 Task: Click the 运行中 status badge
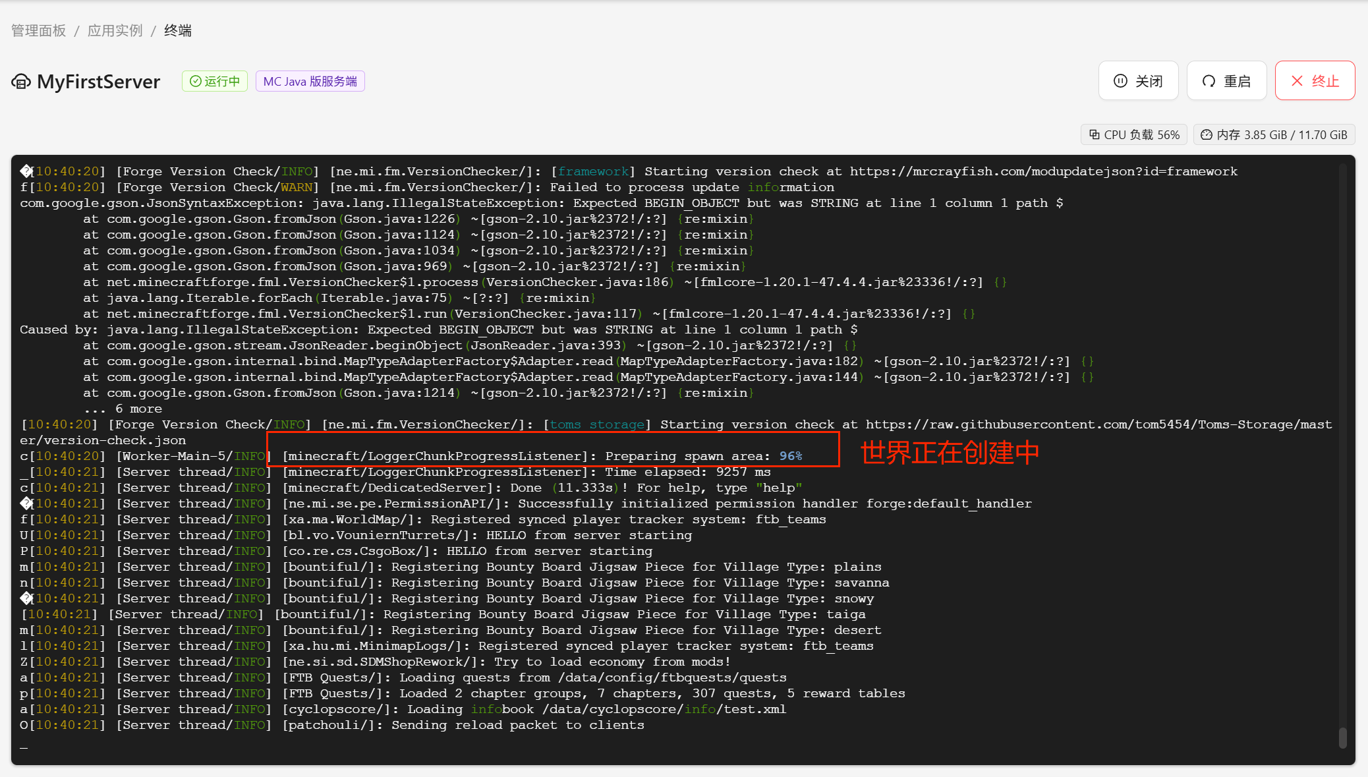(x=215, y=81)
